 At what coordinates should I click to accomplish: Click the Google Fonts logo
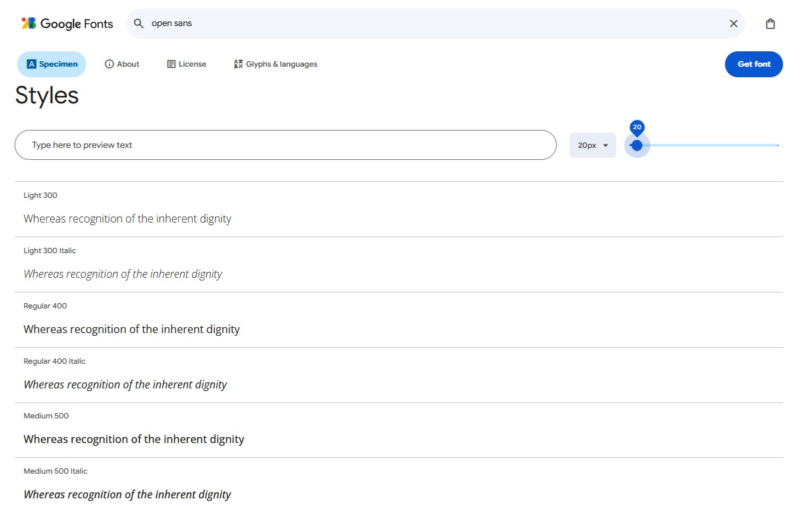click(67, 24)
